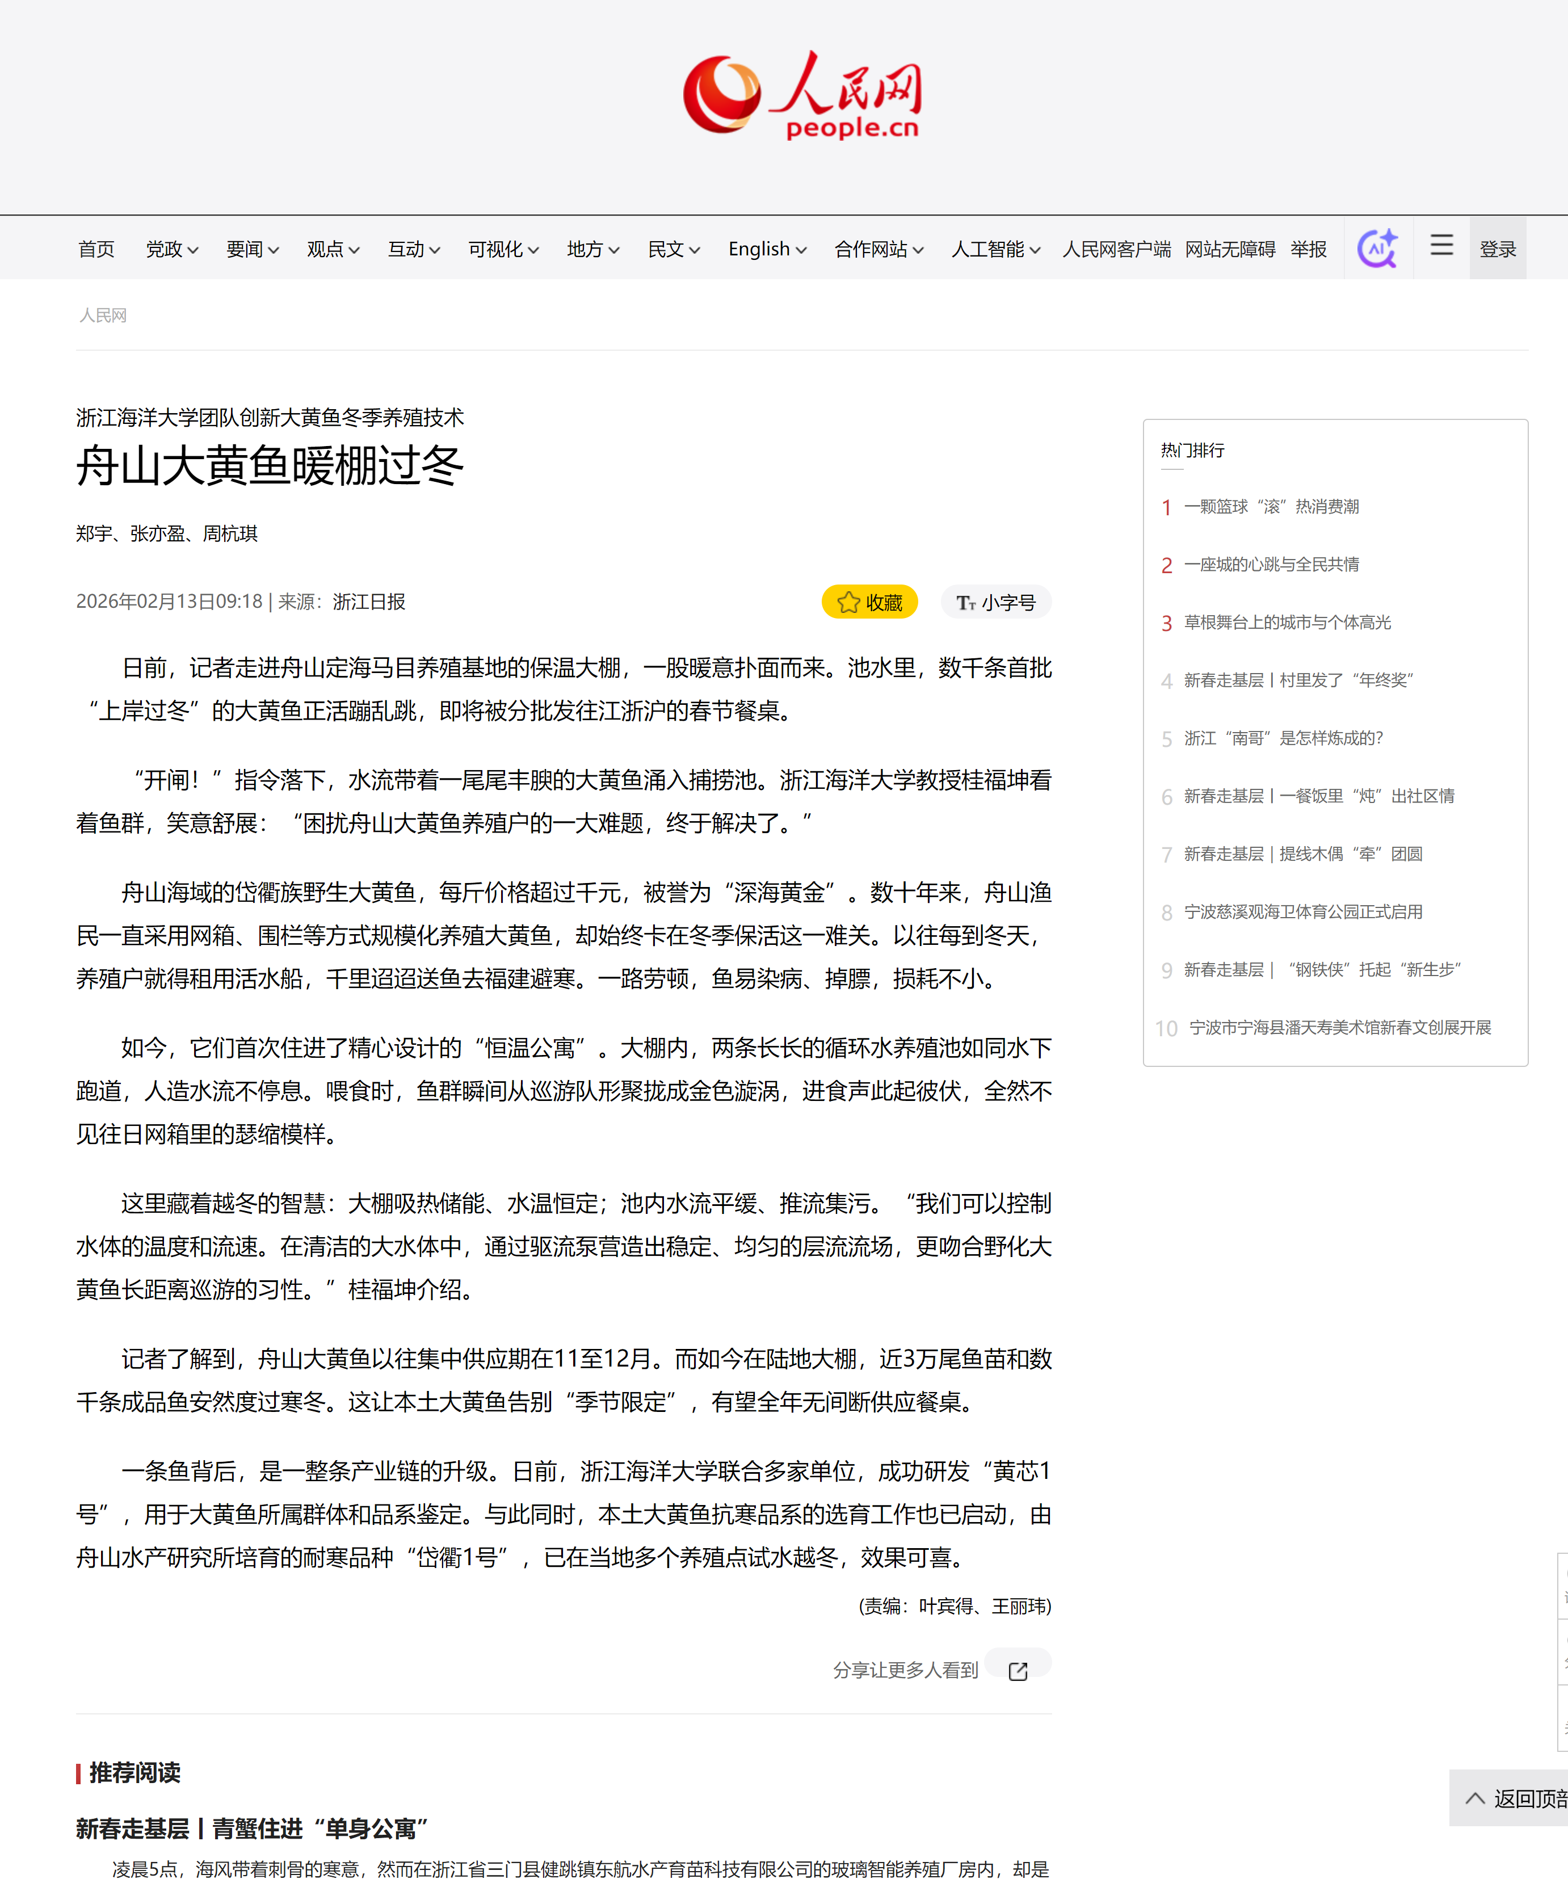Screen dimensions: 1568x1879
Task: Click the People.cn logo
Action: click(x=802, y=95)
